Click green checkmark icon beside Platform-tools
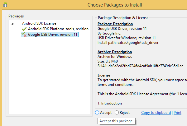This screenshot has width=187, height=126. click(x=24, y=29)
